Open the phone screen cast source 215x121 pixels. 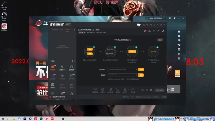pos(110,90)
